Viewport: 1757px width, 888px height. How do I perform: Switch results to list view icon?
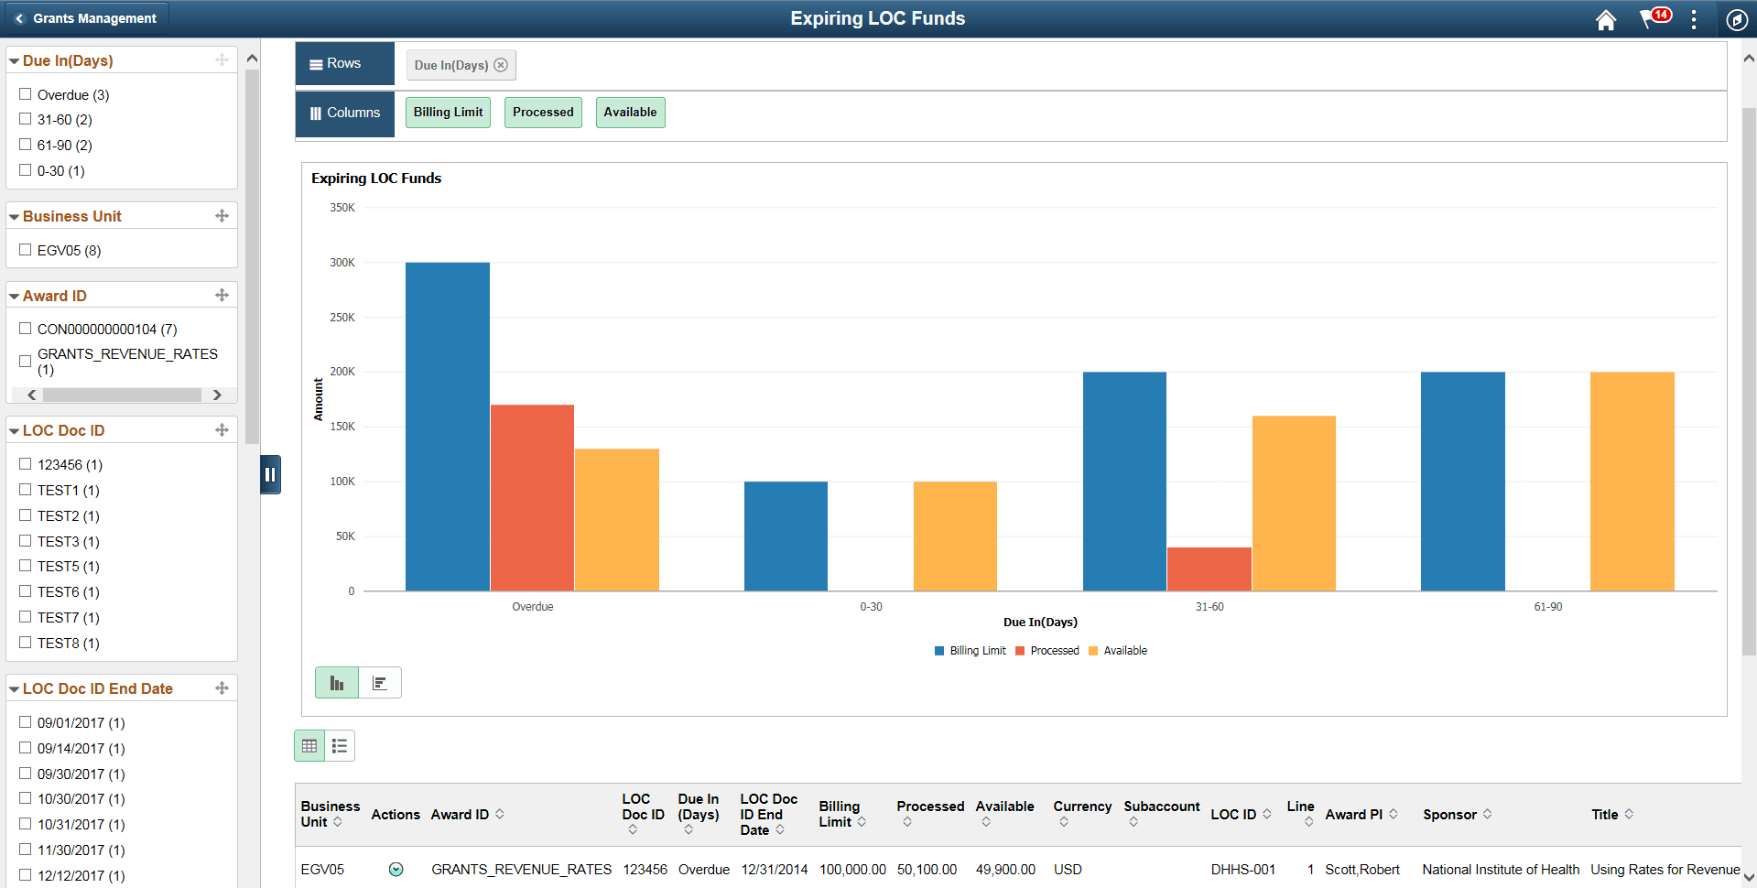pos(340,745)
